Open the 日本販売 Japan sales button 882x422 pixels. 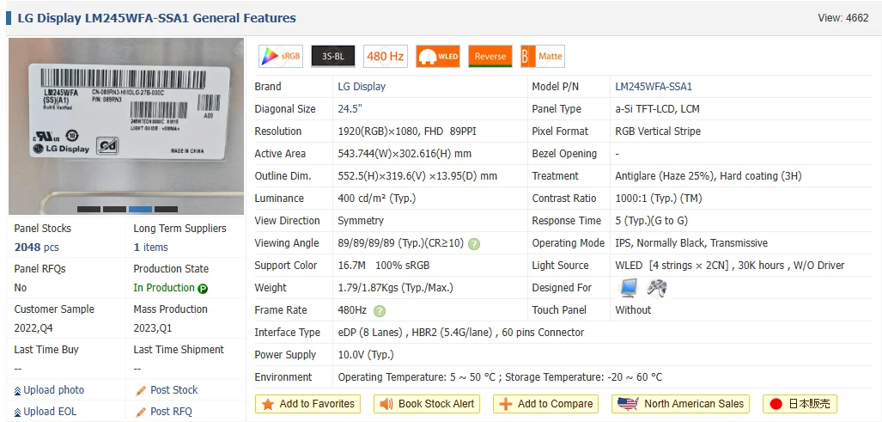pyautogui.click(x=800, y=404)
